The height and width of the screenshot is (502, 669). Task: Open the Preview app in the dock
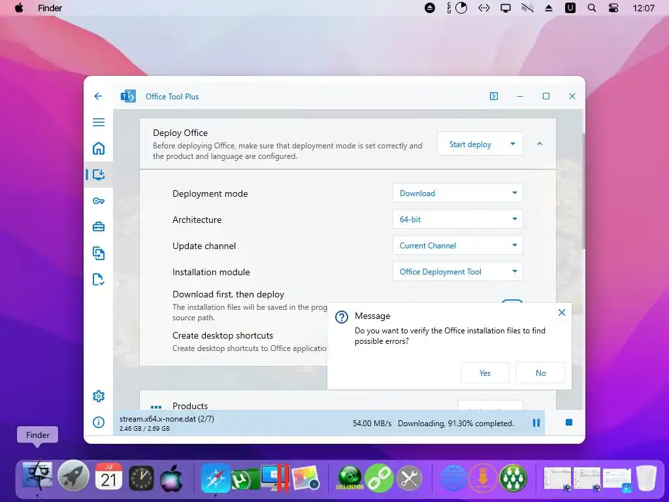click(306, 477)
